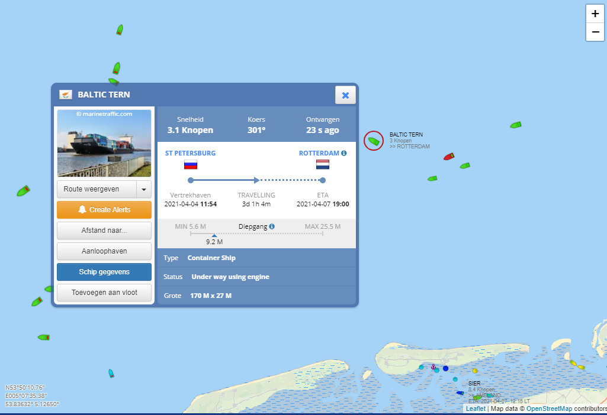Viewport: 607px width, 415px height.
Task: Click the Container Ship type value
Action: pos(211,258)
